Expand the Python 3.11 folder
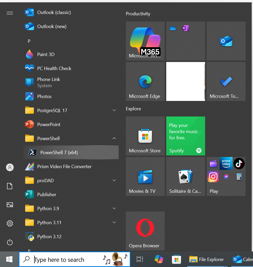253x267 pixels. pyautogui.click(x=71, y=223)
